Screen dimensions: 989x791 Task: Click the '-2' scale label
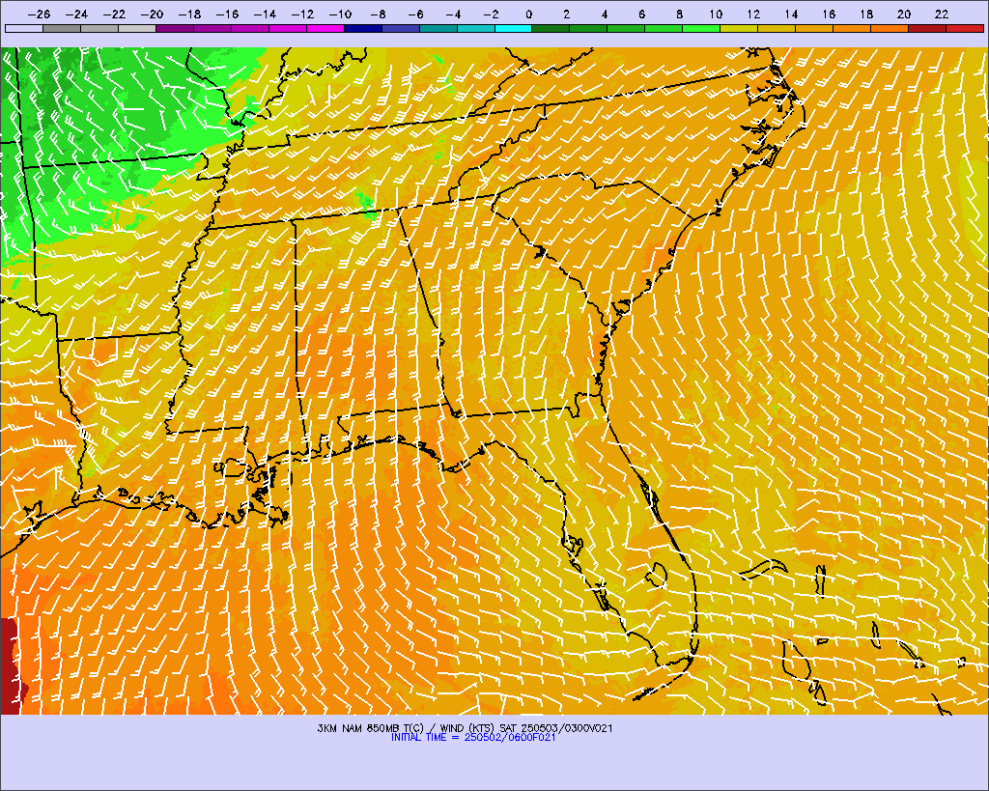pyautogui.click(x=491, y=14)
